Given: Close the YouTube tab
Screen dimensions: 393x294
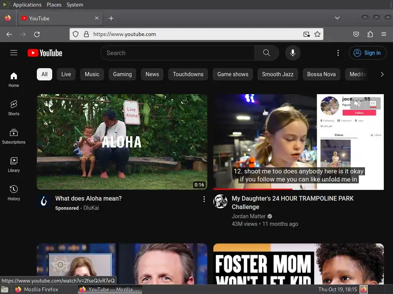Looking at the screenshot, I should [97, 18].
